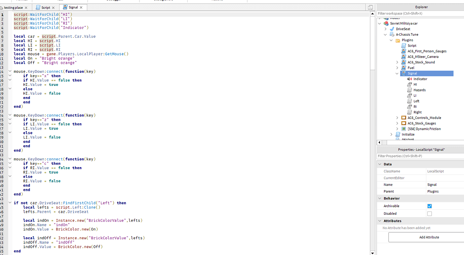Click the Parent property value Plugins

pos(445,191)
